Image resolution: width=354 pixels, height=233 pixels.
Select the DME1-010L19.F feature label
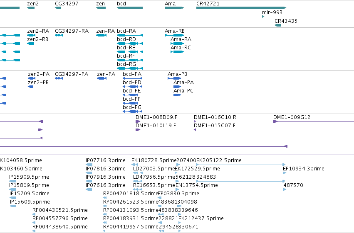pyautogui.click(x=156, y=126)
